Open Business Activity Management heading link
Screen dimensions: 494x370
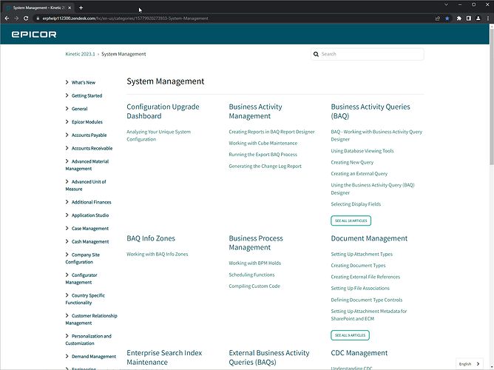[x=256, y=111]
